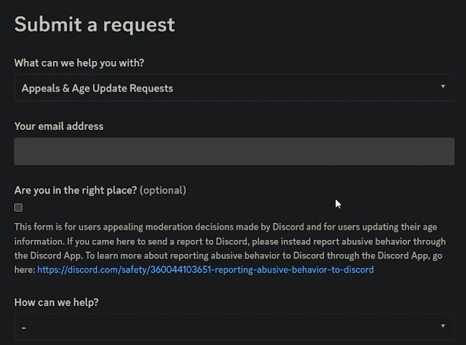The height and width of the screenshot is (345, 466).
Task: Click the '-' placeholder in the bottom dropdown
Action: click(x=24, y=328)
